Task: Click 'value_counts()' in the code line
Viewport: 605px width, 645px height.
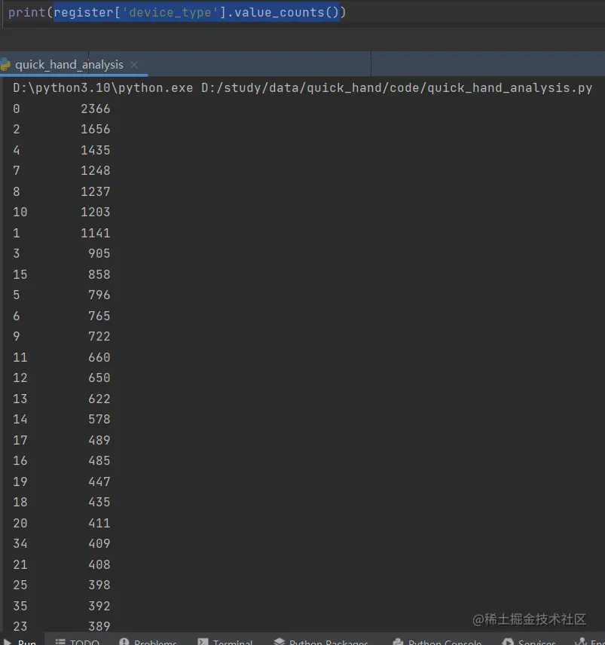Action: 286,12
